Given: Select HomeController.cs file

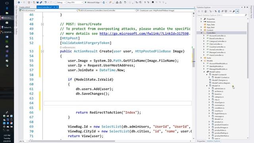Looking at the screenshot, I should (x=217, y=50).
